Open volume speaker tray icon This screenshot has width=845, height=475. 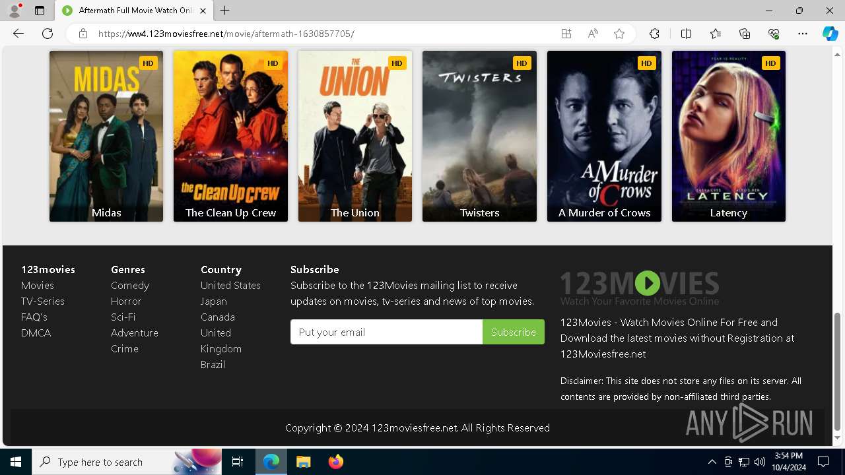(x=760, y=462)
